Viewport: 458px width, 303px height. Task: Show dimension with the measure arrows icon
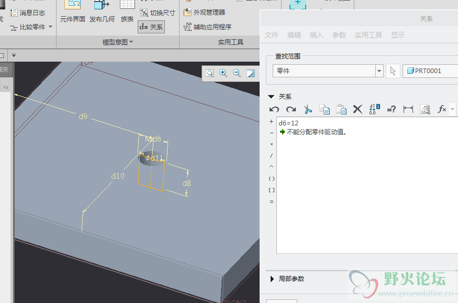click(x=408, y=109)
